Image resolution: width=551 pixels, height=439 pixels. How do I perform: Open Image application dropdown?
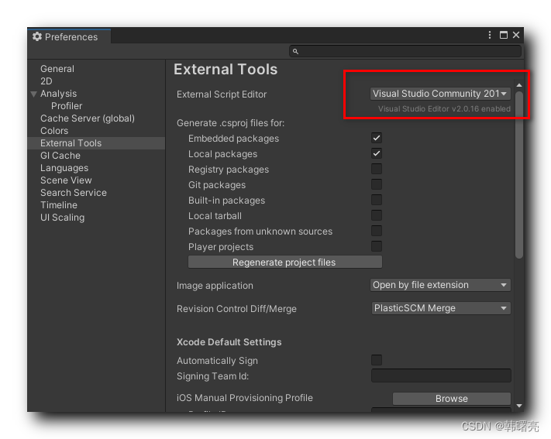440,285
